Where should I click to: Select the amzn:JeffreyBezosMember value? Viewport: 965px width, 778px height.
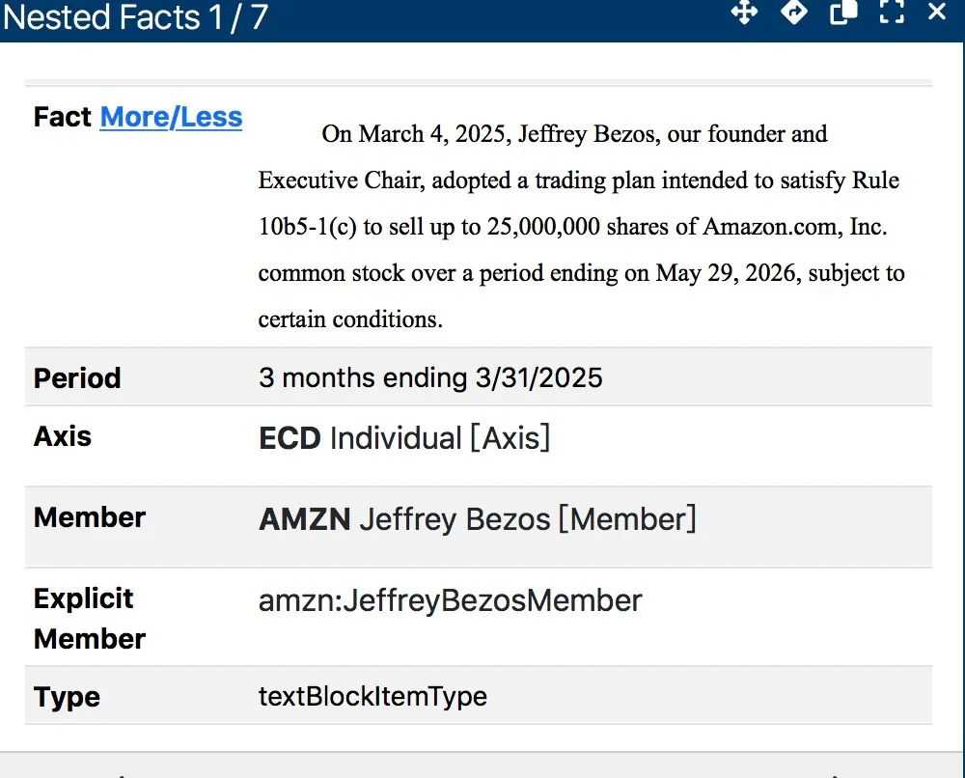(x=450, y=600)
